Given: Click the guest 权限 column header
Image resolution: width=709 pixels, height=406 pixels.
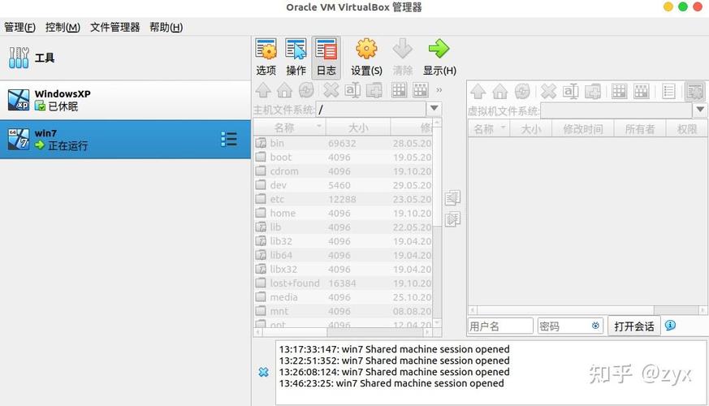Looking at the screenshot, I should (x=686, y=129).
